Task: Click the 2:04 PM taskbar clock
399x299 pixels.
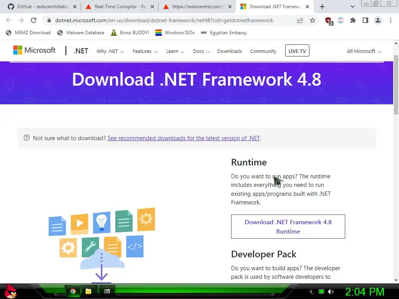Action: [x=364, y=292]
